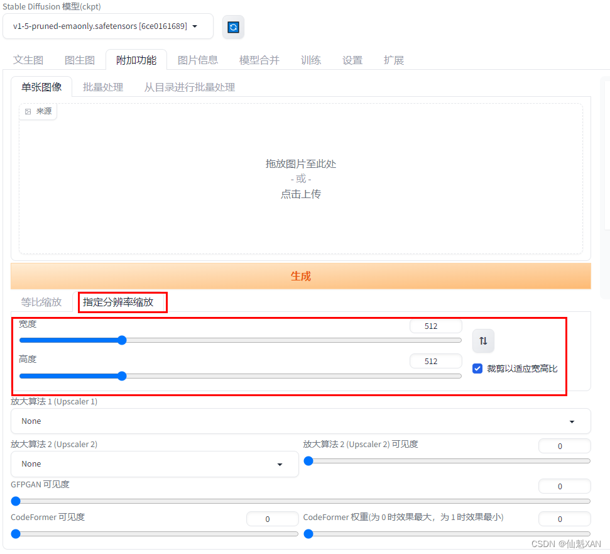The width and height of the screenshot is (610, 554).
Task: Switch to the 文生图 tab
Action: coord(28,60)
